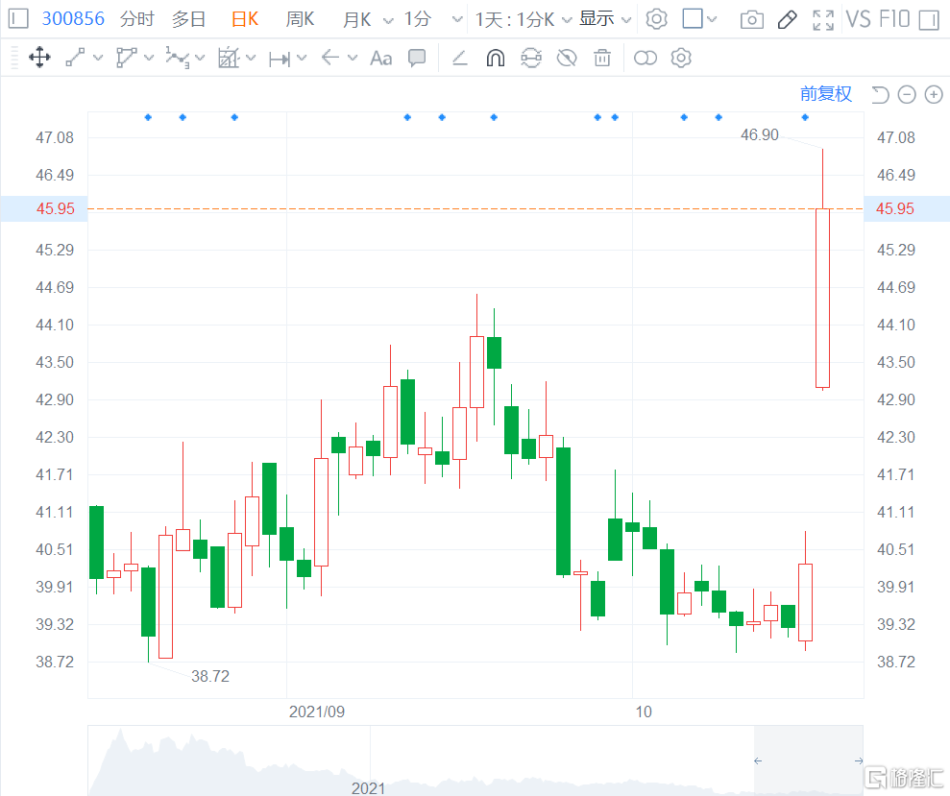
Task: Click the 46.90 high price label
Action: (759, 134)
